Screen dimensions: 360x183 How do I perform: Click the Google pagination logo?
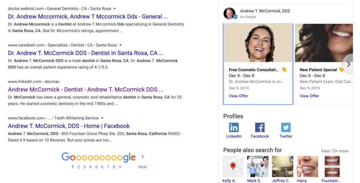98,157
